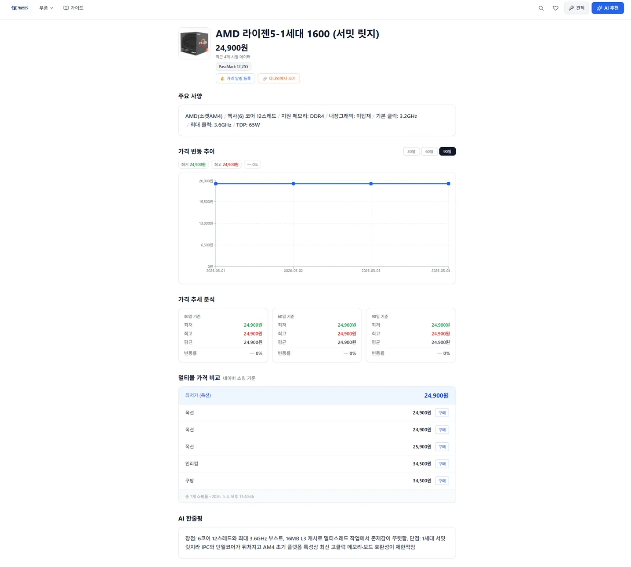Image resolution: width=631 pixels, height=567 pixels.
Task: Open the 부품 dropdown menu
Action: coord(46,8)
